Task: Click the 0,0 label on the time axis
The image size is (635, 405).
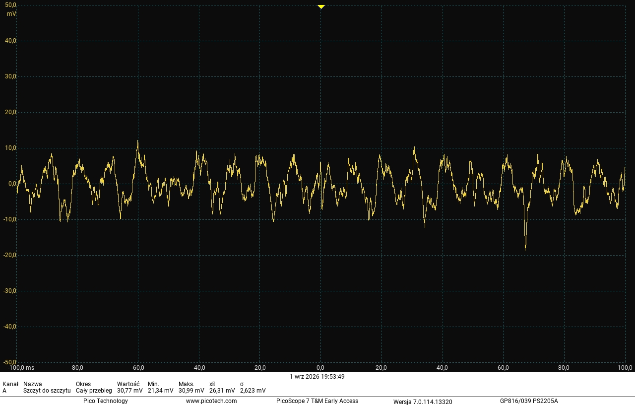Action: [x=320, y=368]
